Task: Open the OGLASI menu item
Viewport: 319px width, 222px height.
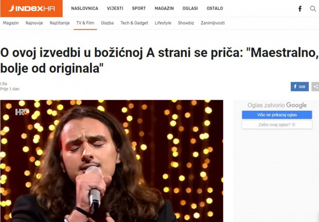Action: 190,8
